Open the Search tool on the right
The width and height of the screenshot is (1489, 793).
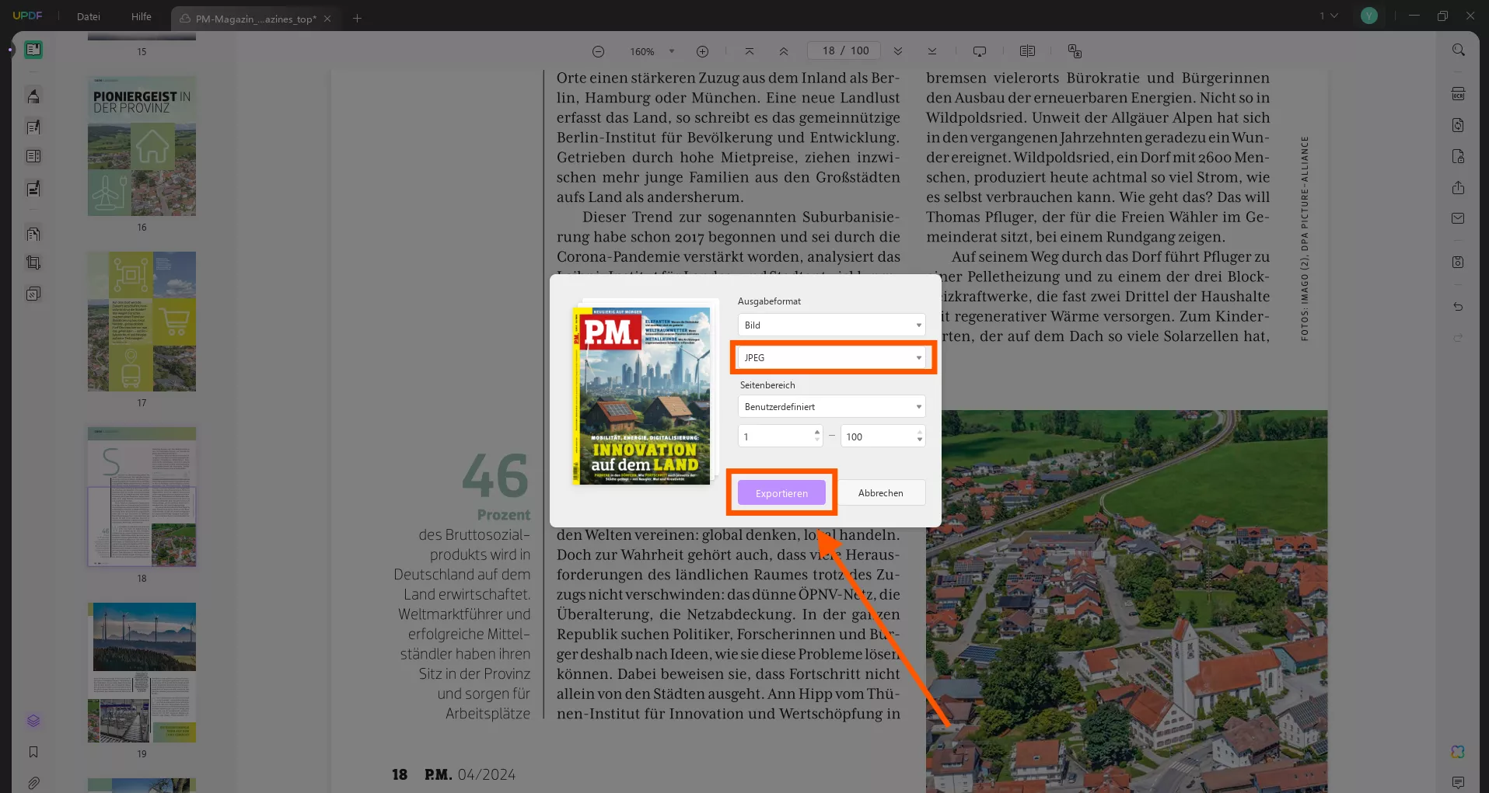(x=1458, y=50)
